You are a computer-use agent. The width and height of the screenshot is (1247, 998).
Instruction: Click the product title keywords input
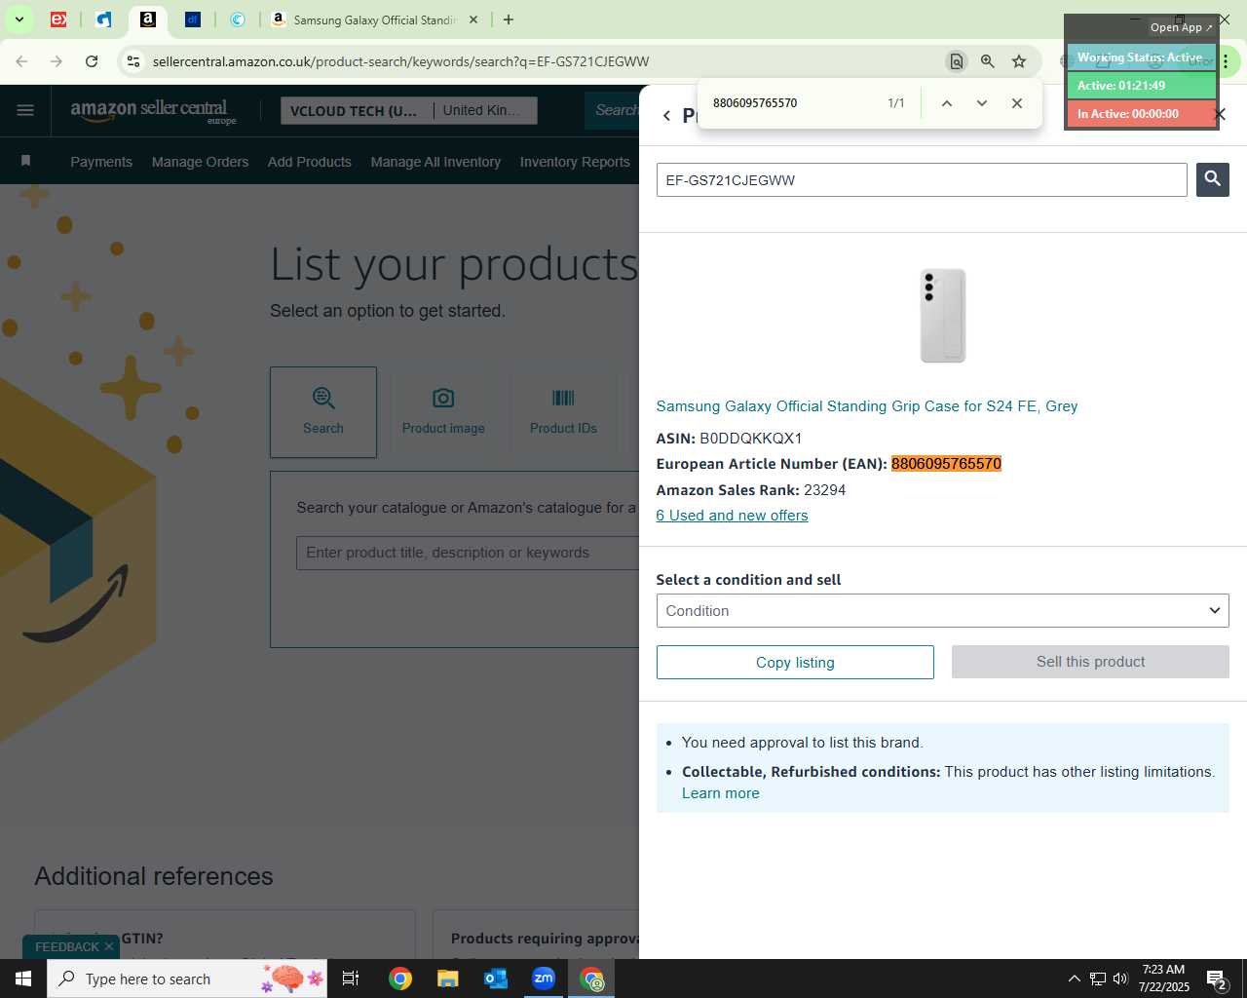point(468,553)
